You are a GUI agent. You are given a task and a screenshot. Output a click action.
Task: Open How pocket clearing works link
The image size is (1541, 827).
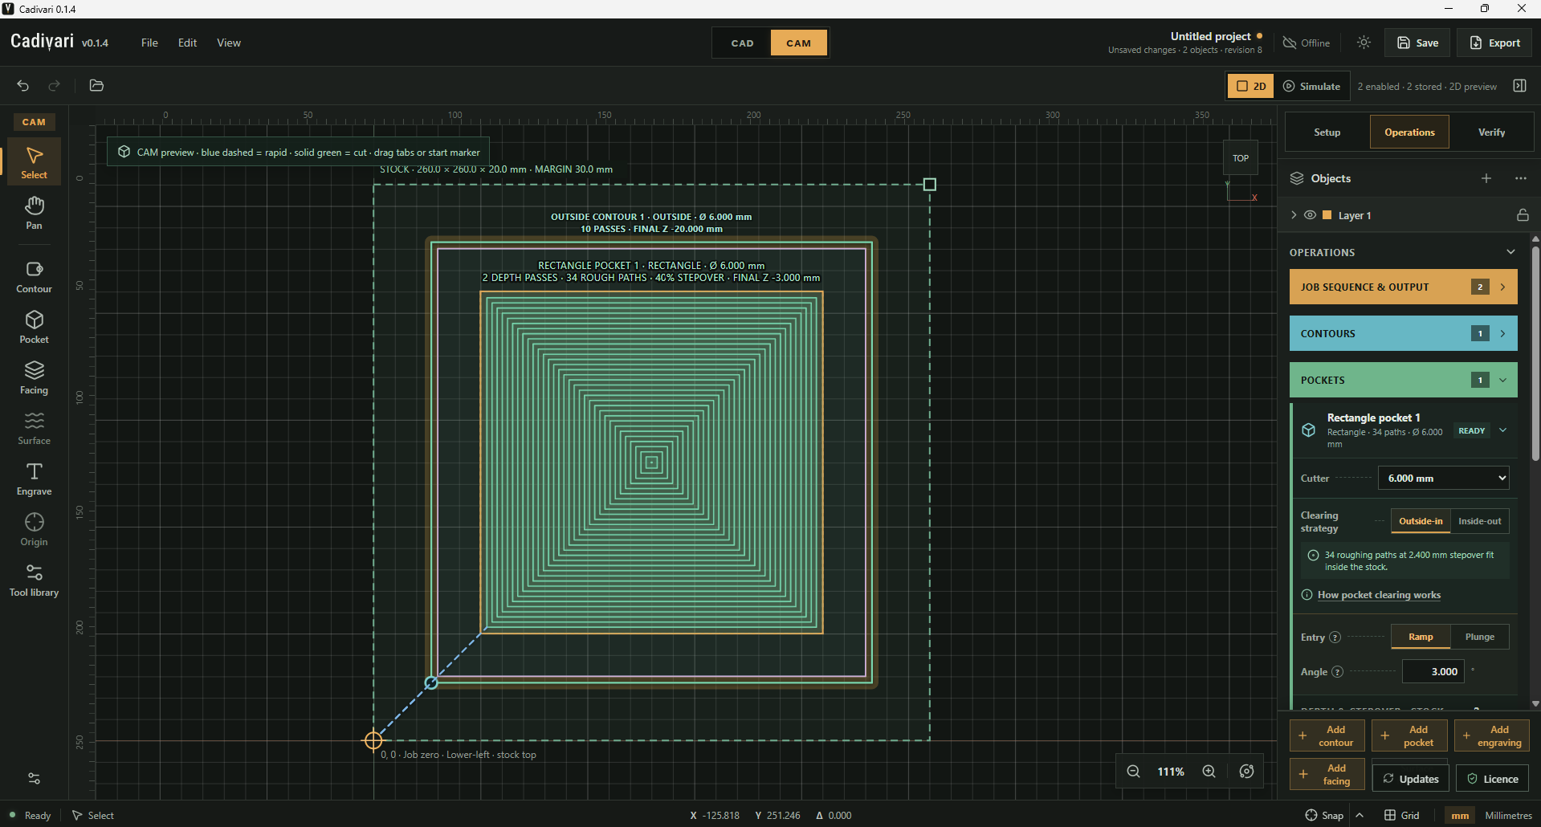(1379, 595)
